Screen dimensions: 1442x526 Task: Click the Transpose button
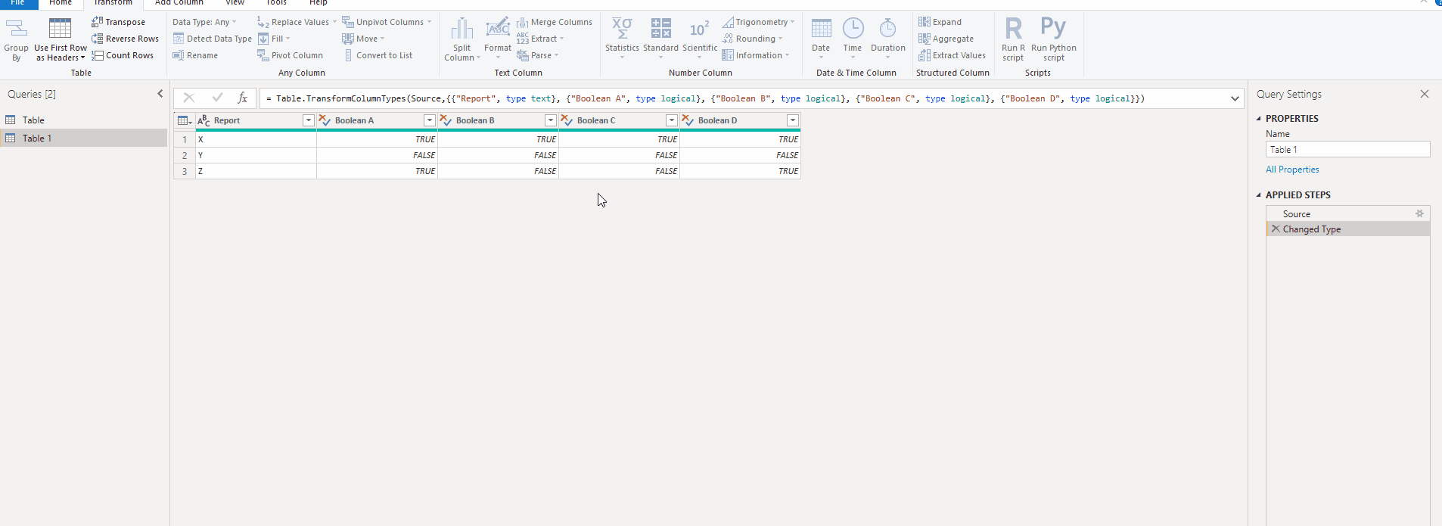119,22
